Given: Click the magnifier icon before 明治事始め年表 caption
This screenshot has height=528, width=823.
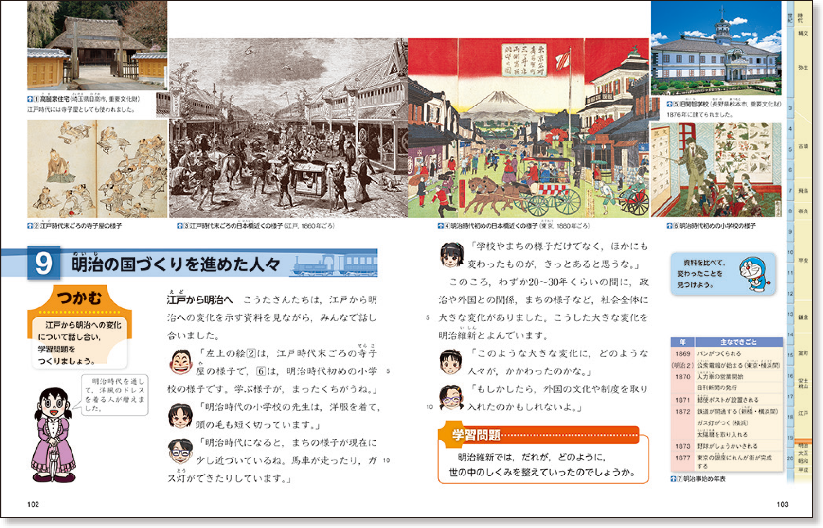Looking at the screenshot, I should pos(673,479).
